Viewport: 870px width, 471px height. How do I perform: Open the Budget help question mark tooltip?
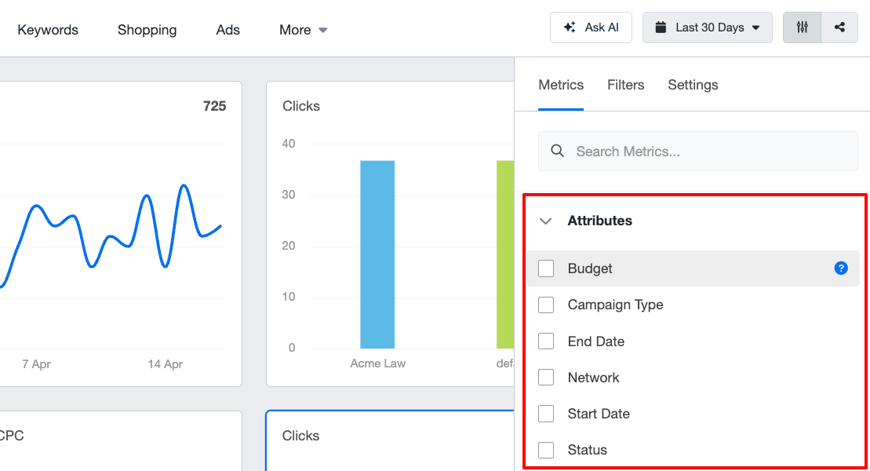click(841, 268)
